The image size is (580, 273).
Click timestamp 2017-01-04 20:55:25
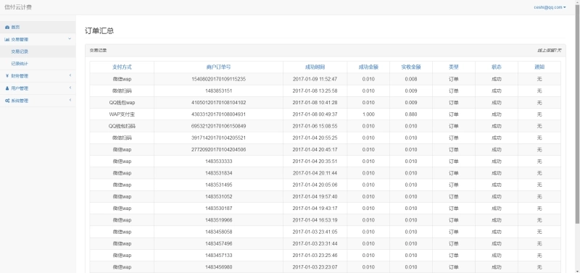315,138
